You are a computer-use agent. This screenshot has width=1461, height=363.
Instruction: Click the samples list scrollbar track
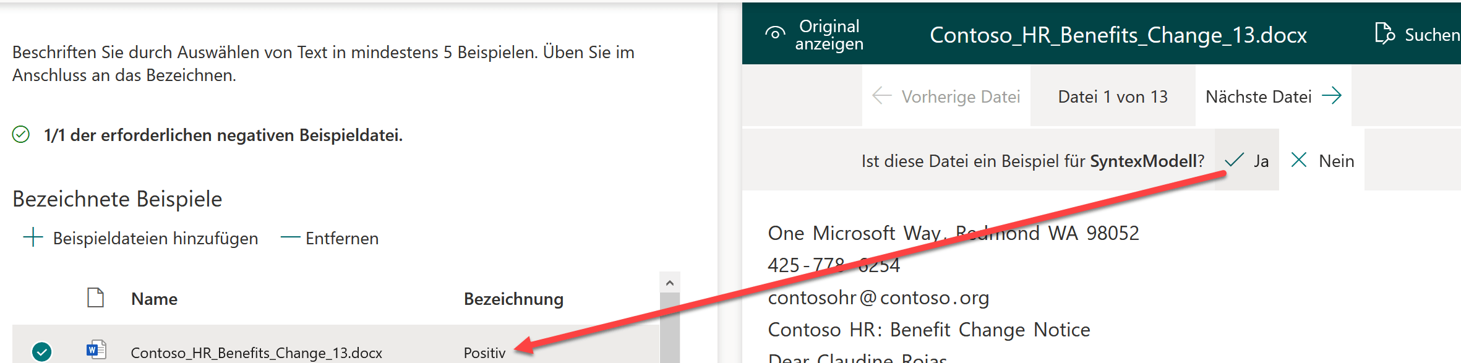pos(669,328)
